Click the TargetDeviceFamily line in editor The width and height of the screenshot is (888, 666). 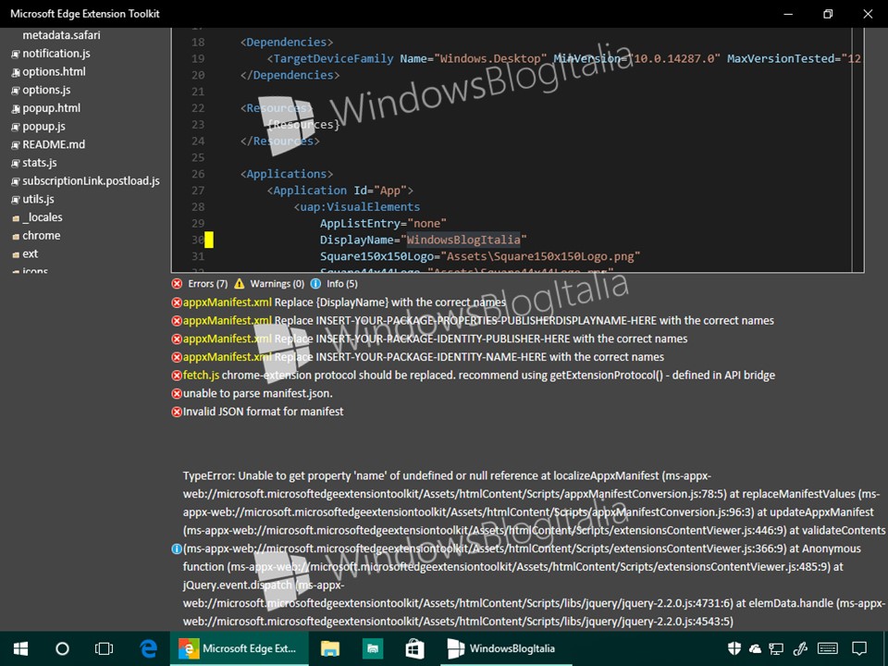[564, 58]
